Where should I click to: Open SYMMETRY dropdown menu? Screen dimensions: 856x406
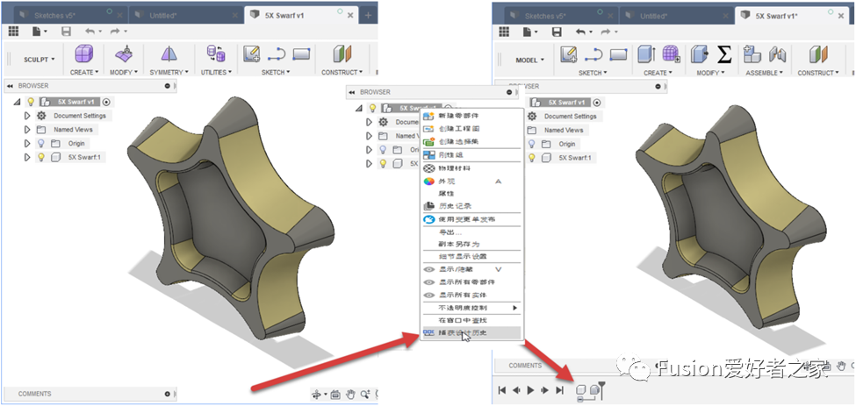pos(169,72)
